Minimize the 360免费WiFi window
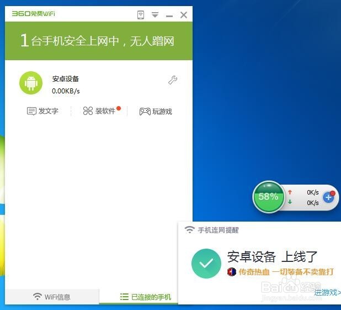 point(169,16)
